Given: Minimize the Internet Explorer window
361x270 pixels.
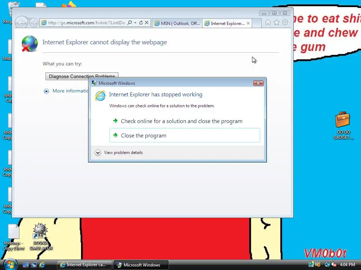Looking at the screenshot, I should click(264, 13).
